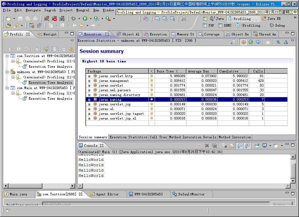
Task: Click the percentage display icon
Action: click(278, 42)
